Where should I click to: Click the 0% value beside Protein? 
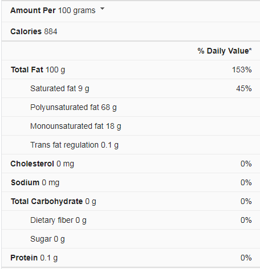[x=246, y=258]
